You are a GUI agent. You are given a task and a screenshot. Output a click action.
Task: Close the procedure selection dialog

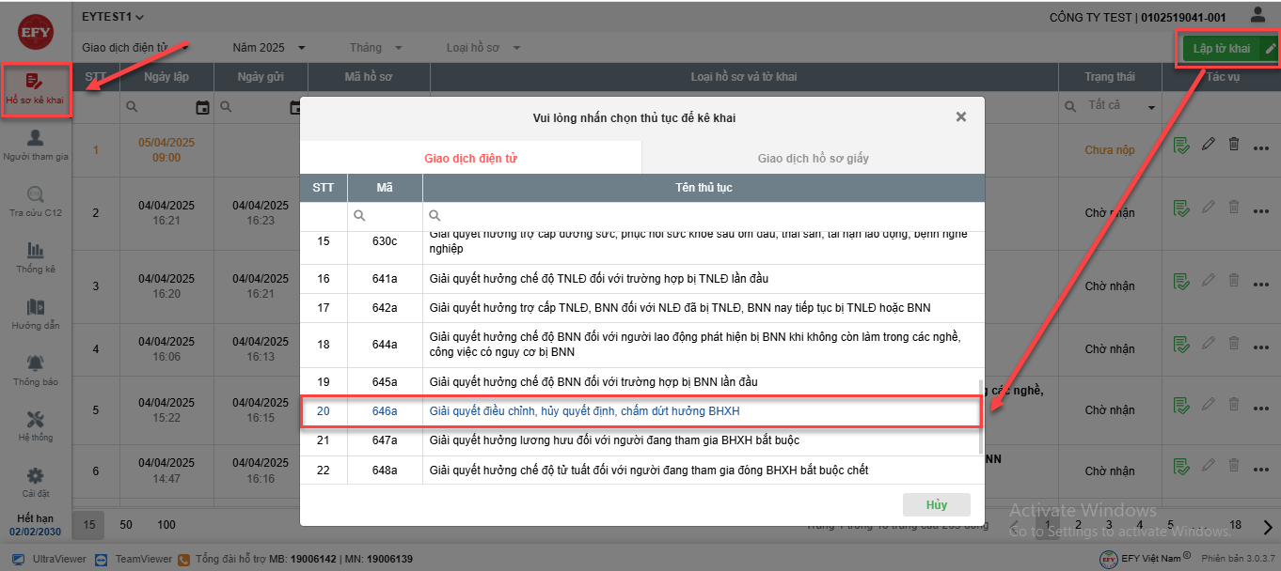[960, 117]
